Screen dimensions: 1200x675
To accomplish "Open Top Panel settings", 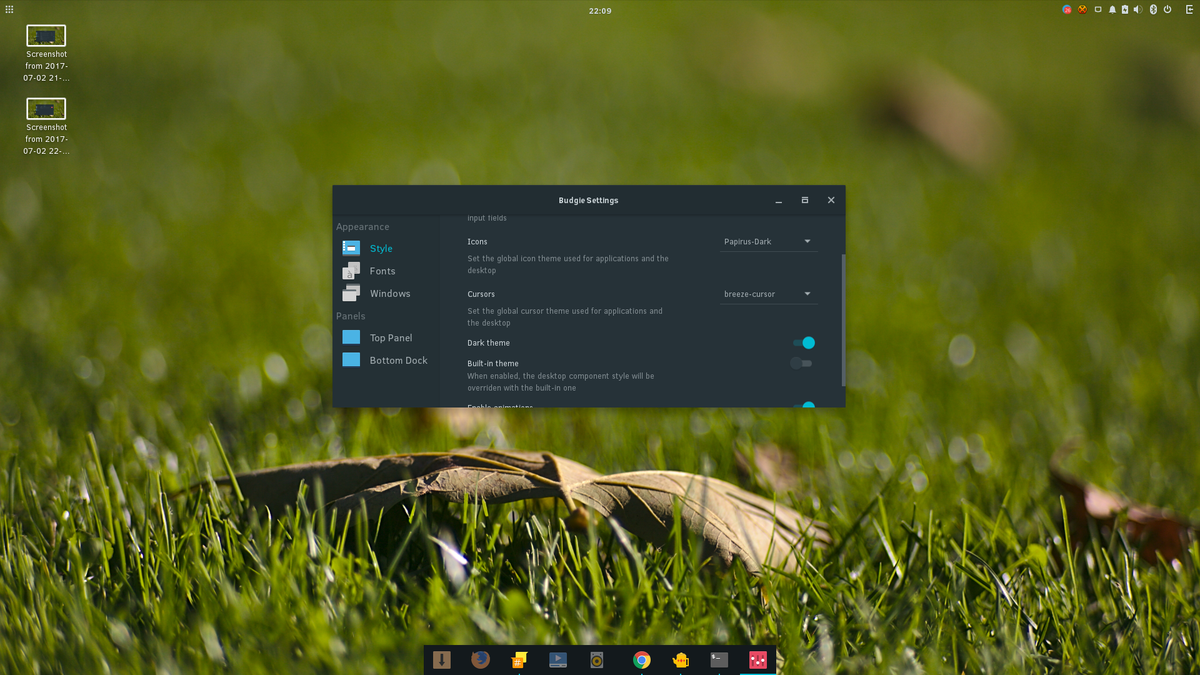I will [x=386, y=337].
